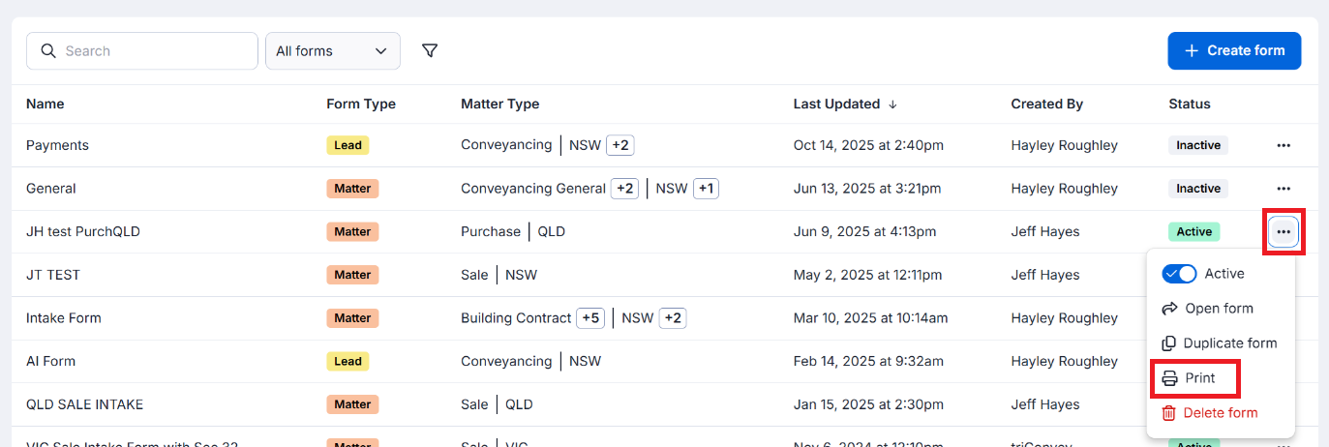
Task: Sort by Last Updated column arrow
Action: (892, 104)
